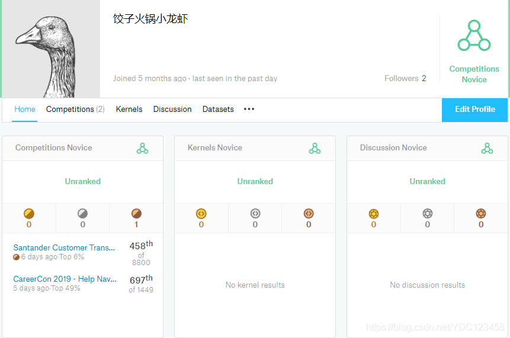Click the 'Competitions Novice' label under large icon
510x338 pixels.
pos(474,74)
